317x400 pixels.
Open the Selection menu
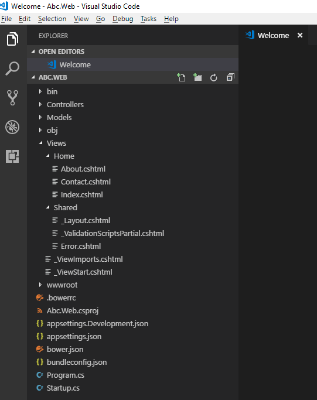[52, 19]
